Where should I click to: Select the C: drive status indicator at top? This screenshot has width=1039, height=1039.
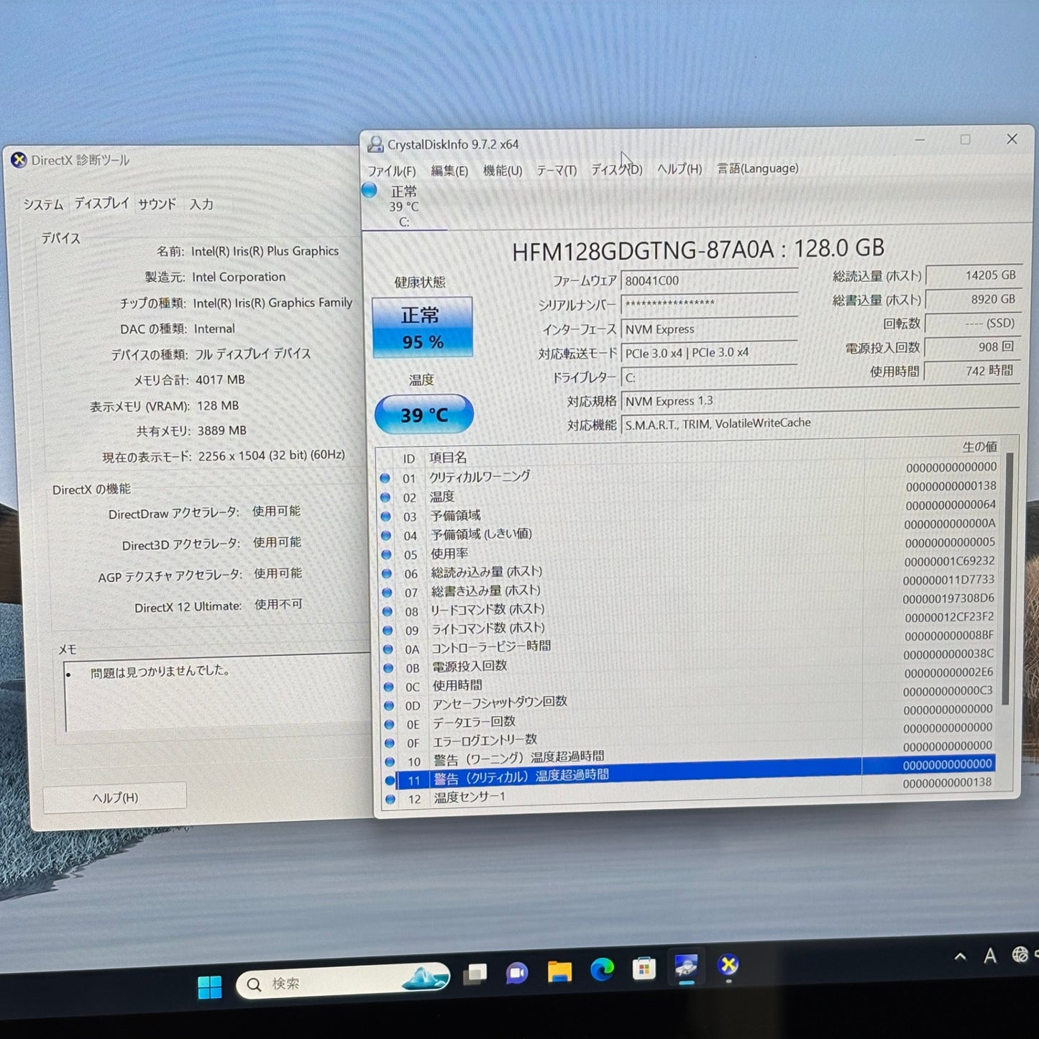click(x=403, y=206)
